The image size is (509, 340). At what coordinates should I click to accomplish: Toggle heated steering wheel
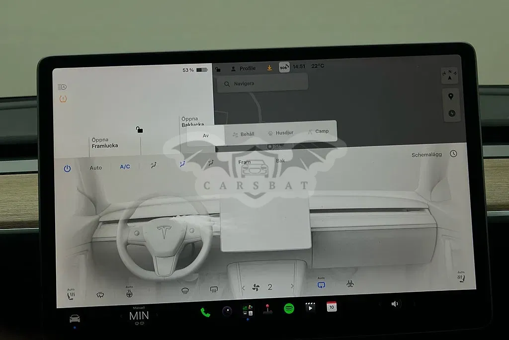coord(129,293)
